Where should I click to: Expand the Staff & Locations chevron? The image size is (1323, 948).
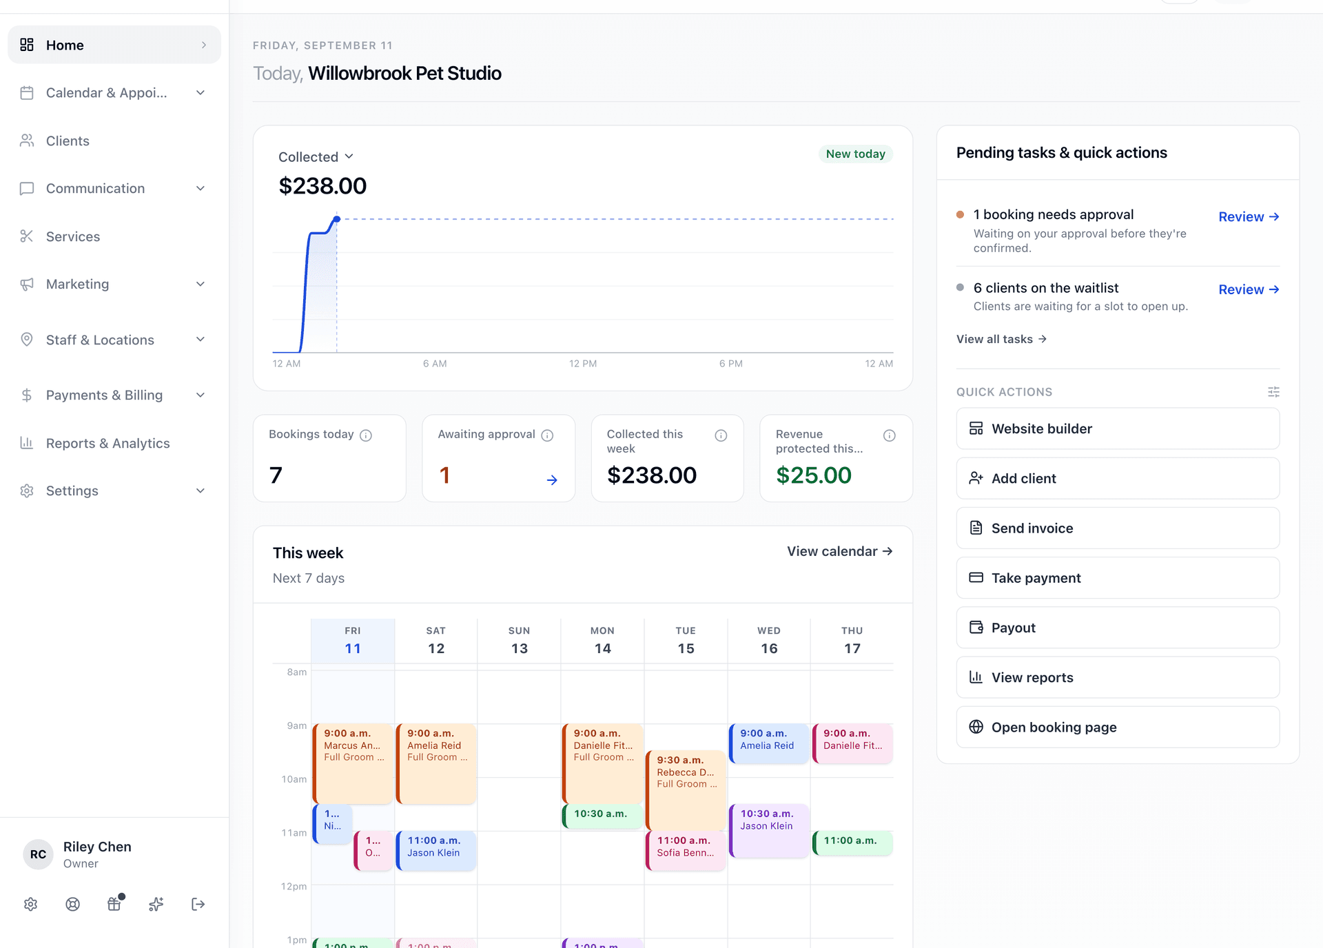[x=201, y=340]
